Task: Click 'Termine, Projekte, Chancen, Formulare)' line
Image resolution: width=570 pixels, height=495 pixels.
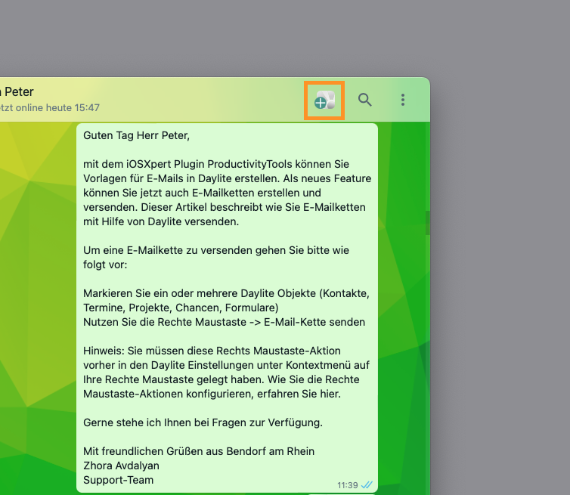Action: pyautogui.click(x=181, y=308)
